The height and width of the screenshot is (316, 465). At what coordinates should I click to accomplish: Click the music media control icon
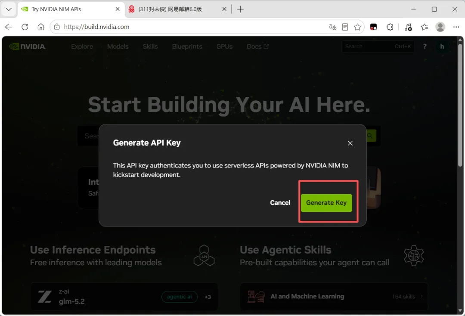coord(408,27)
